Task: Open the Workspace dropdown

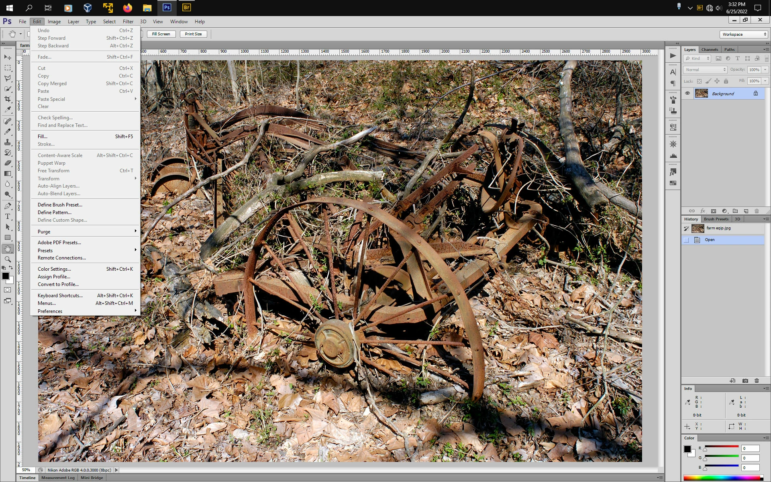Action: coord(744,34)
